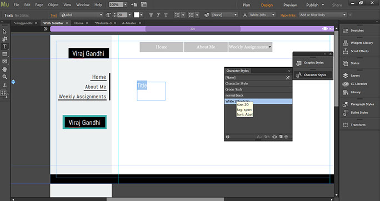Open the CC Libraries panel
This screenshot has width=380, height=201.
(355, 84)
